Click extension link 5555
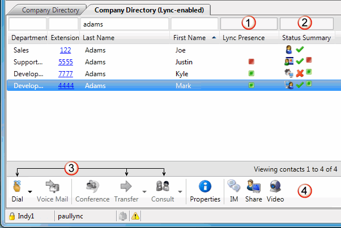The width and height of the screenshot is (341, 228). (66, 62)
